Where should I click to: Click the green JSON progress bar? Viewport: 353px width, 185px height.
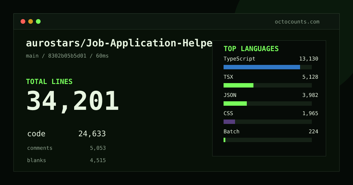point(235,103)
